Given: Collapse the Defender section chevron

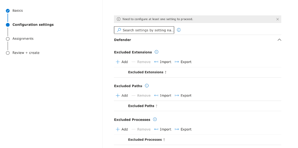Looking at the screenshot, I should point(279,40).
